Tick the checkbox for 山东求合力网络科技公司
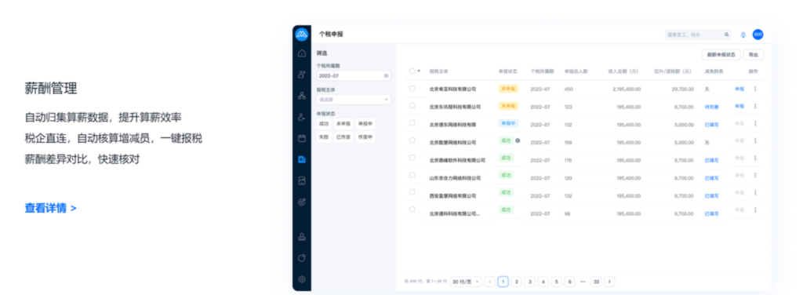Viewport: 803px width, 295px height. click(x=412, y=175)
